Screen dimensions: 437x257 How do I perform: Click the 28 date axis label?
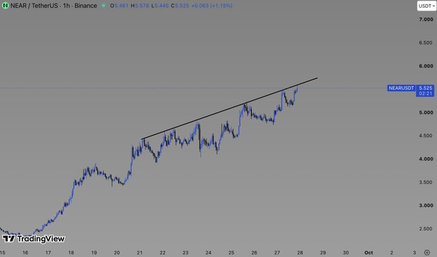300,253
